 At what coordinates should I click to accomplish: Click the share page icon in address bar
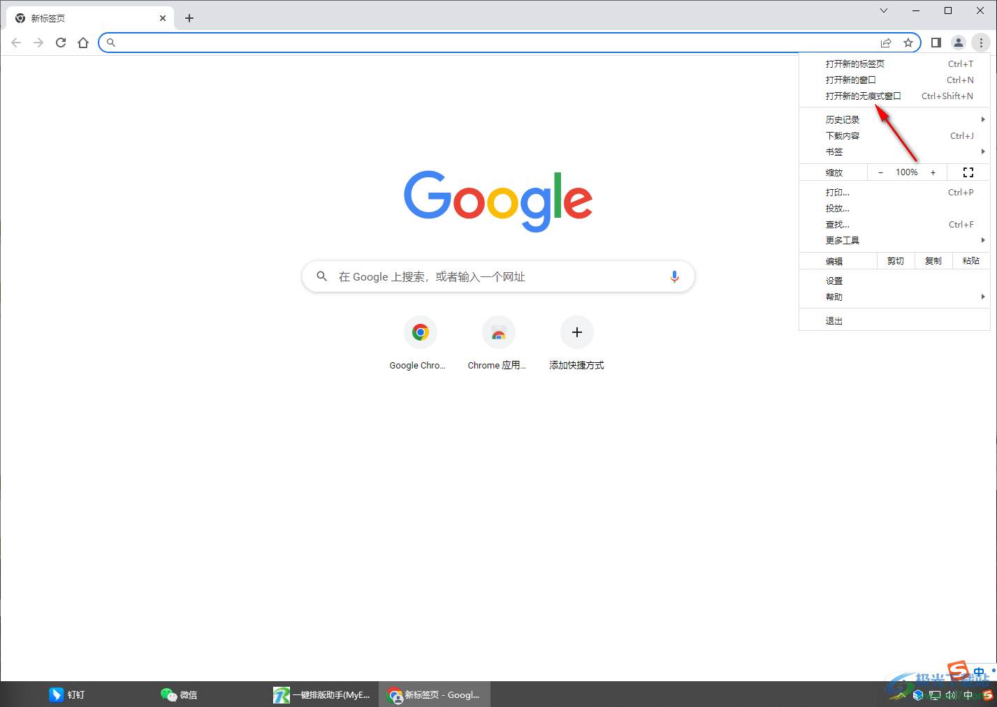pyautogui.click(x=886, y=43)
